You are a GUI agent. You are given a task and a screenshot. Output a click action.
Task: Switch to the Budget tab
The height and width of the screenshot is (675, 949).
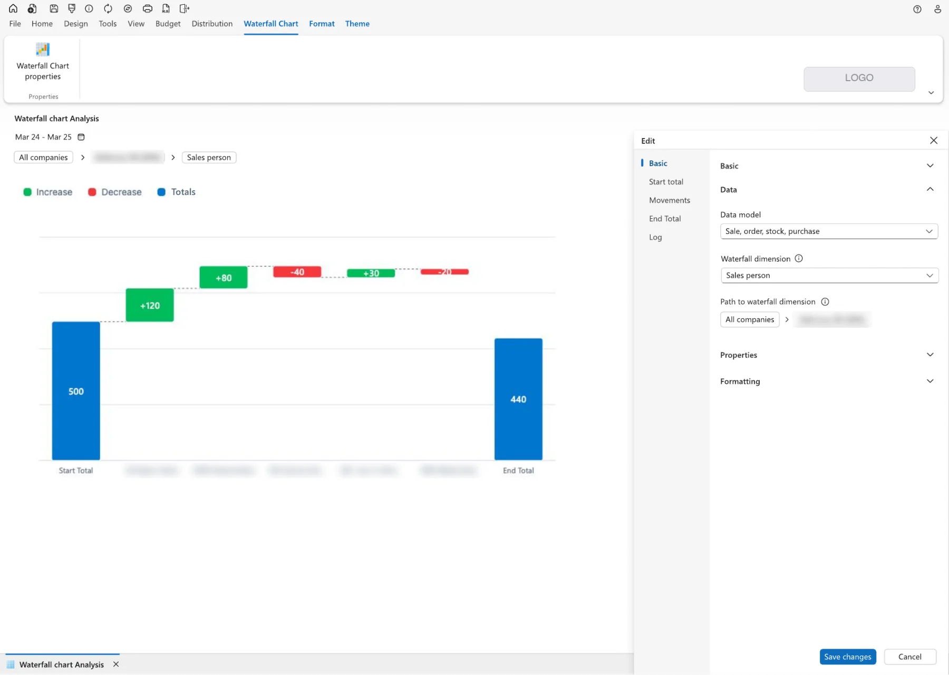point(168,24)
